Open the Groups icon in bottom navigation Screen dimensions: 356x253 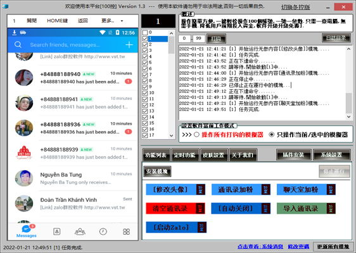[80, 231]
